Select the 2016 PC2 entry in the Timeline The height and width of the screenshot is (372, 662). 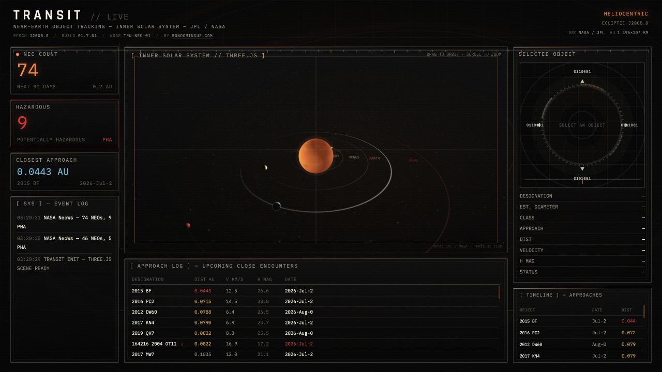[x=581, y=333]
